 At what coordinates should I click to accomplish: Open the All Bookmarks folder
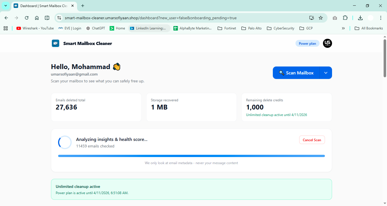coord(369,28)
